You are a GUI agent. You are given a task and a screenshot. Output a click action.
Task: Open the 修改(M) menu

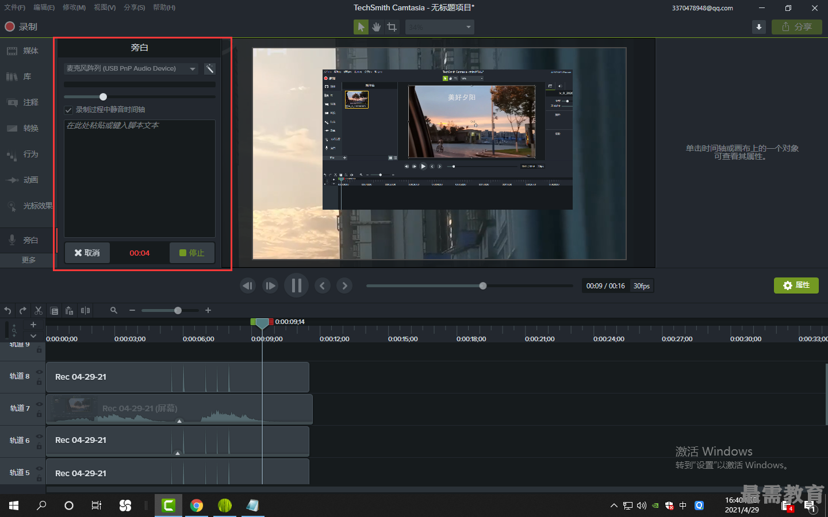coord(74,7)
